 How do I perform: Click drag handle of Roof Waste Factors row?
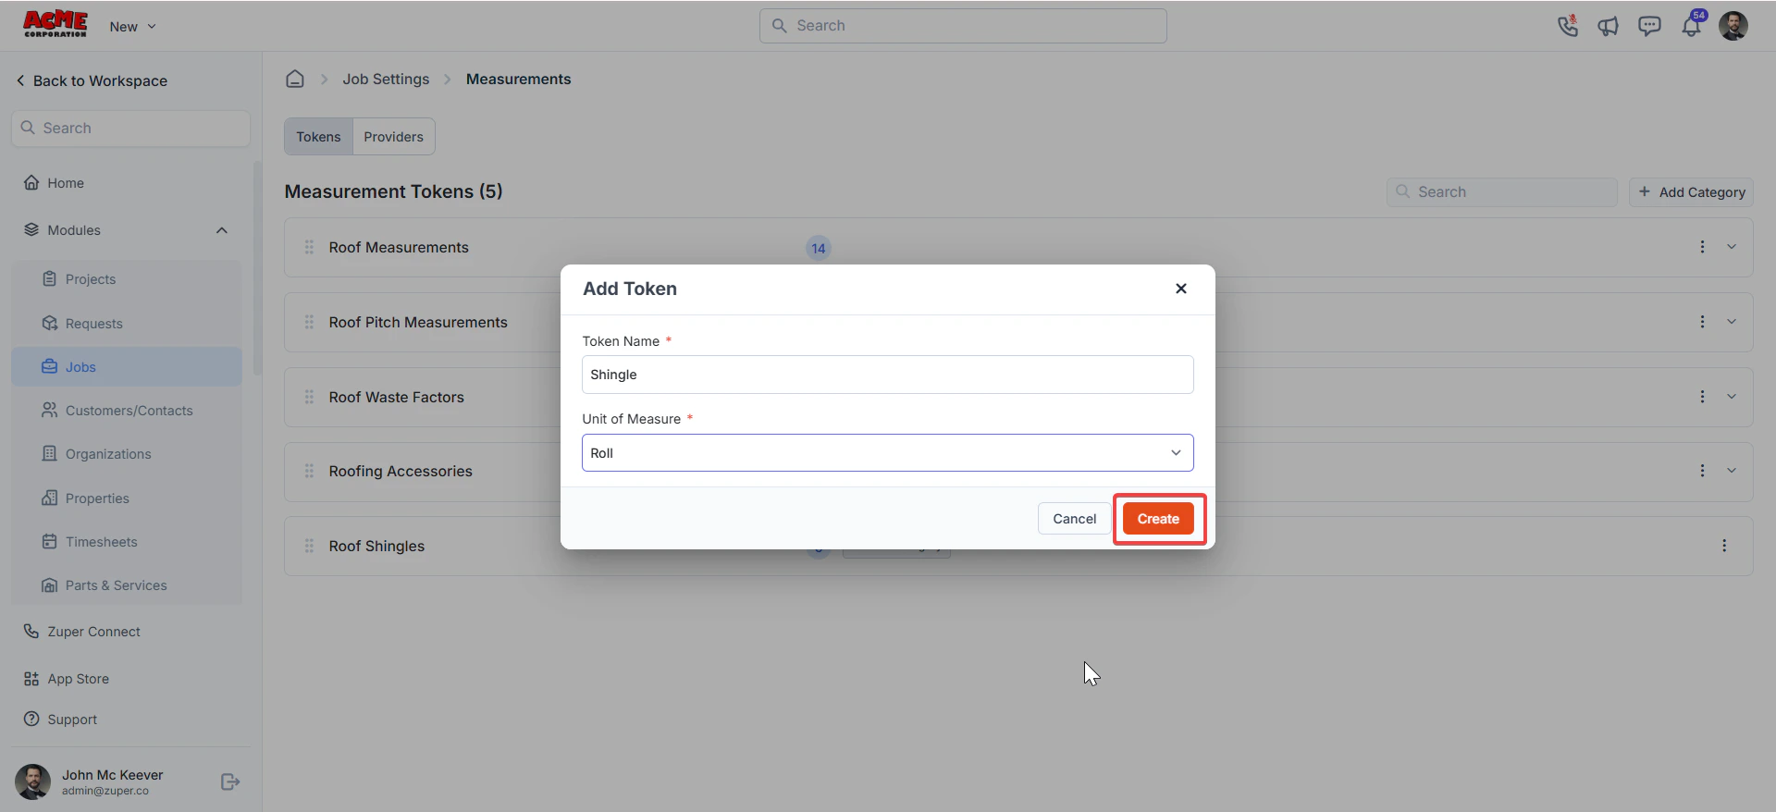[309, 397]
